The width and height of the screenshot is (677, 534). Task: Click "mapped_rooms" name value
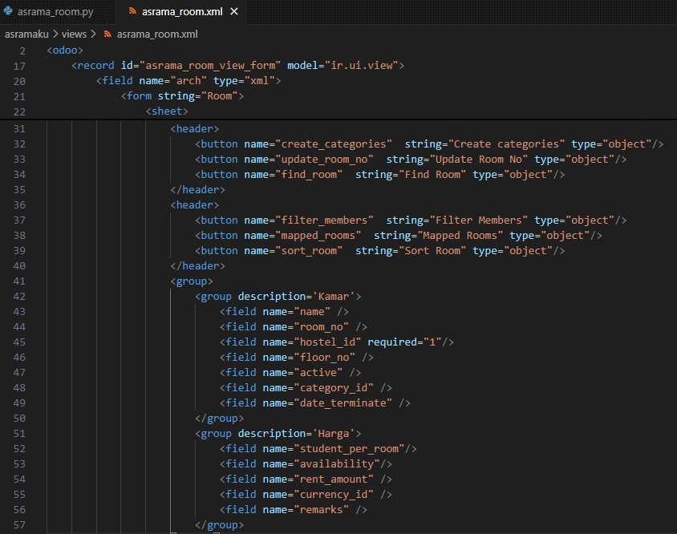[318, 236]
